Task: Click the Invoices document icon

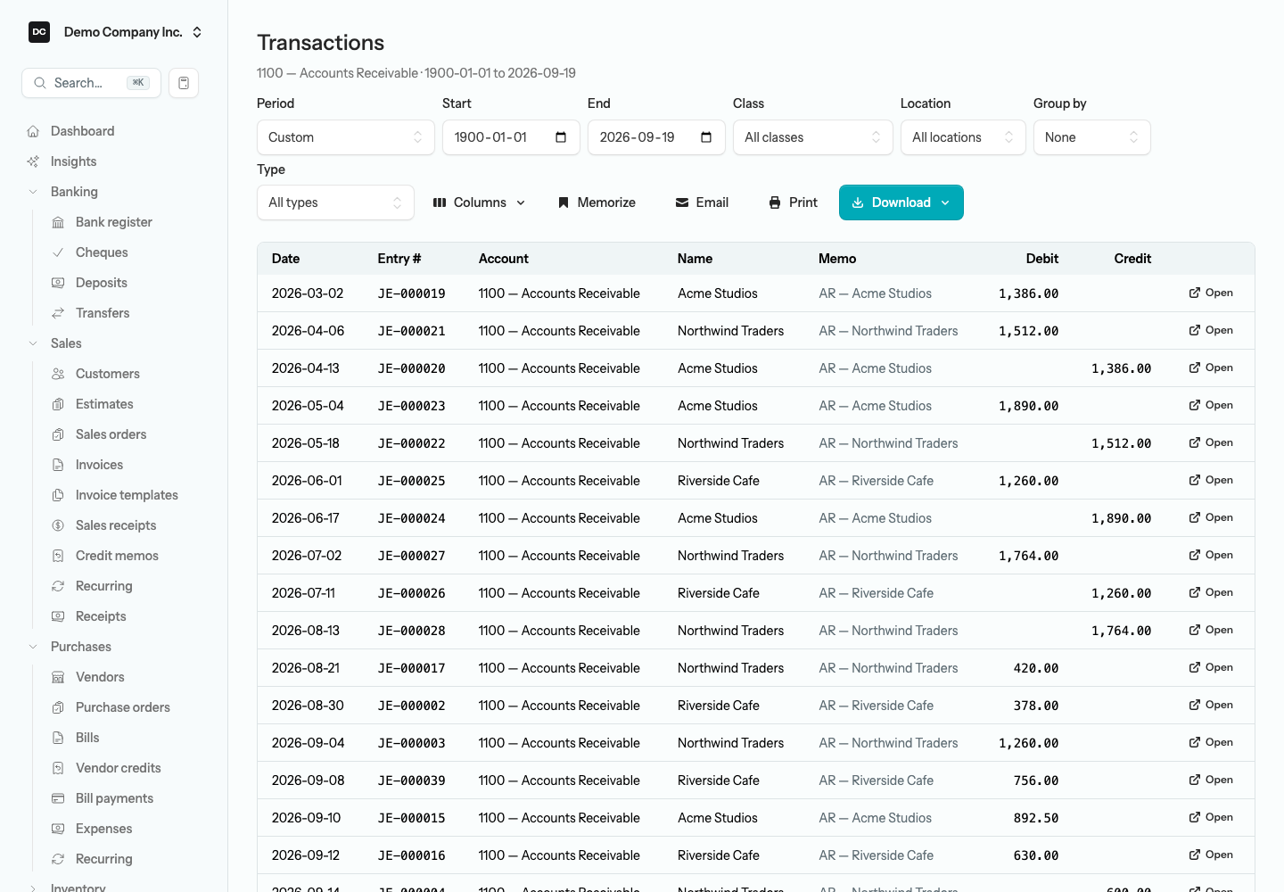Action: (x=58, y=465)
